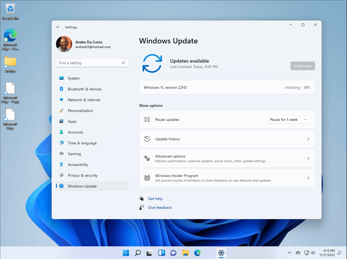347x259 pixels.
Task: Click the focus assist moon icon
Action: tap(339, 253)
